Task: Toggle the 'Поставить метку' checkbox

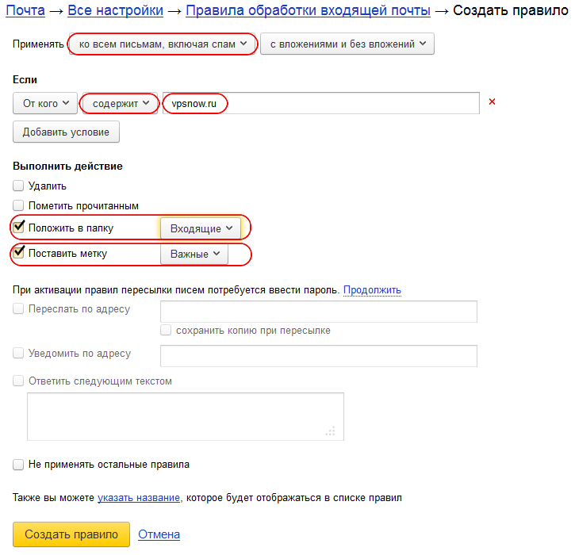Action: (x=18, y=253)
